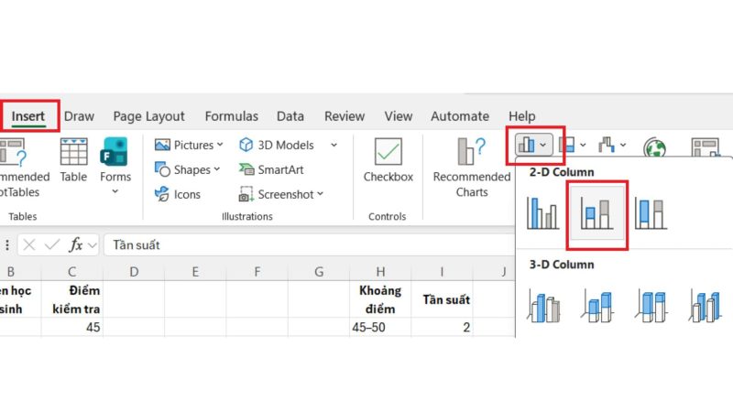Open the Page Layout tab
The image size is (733, 412).
coord(148,116)
